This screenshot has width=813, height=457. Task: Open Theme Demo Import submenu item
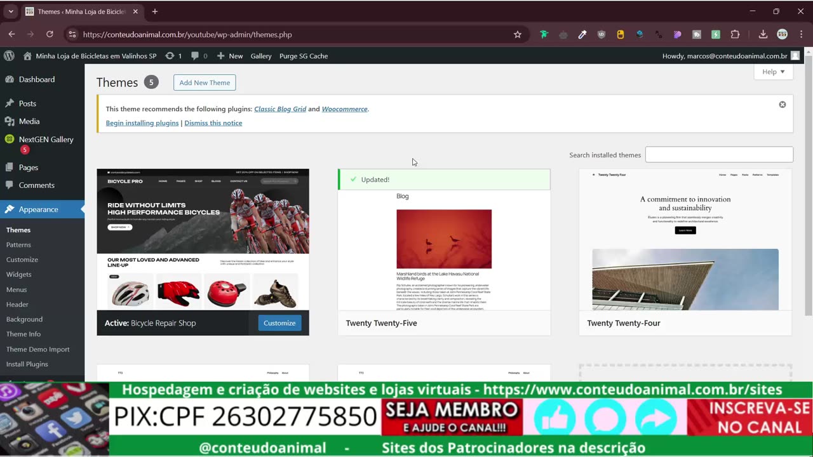[x=38, y=349]
